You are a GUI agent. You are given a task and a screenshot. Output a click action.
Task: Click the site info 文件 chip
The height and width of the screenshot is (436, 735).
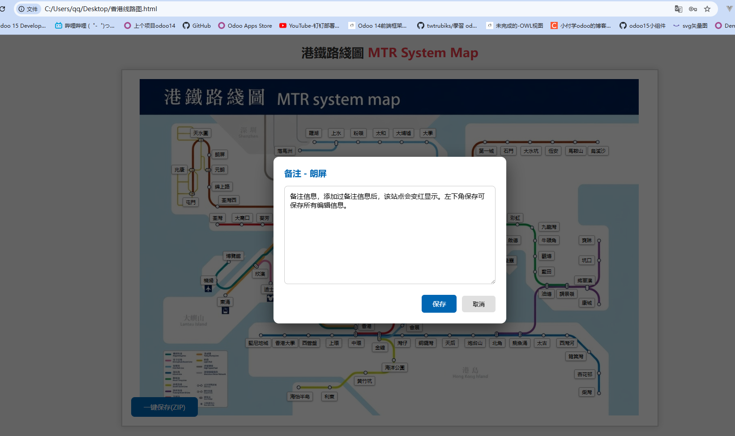28,9
